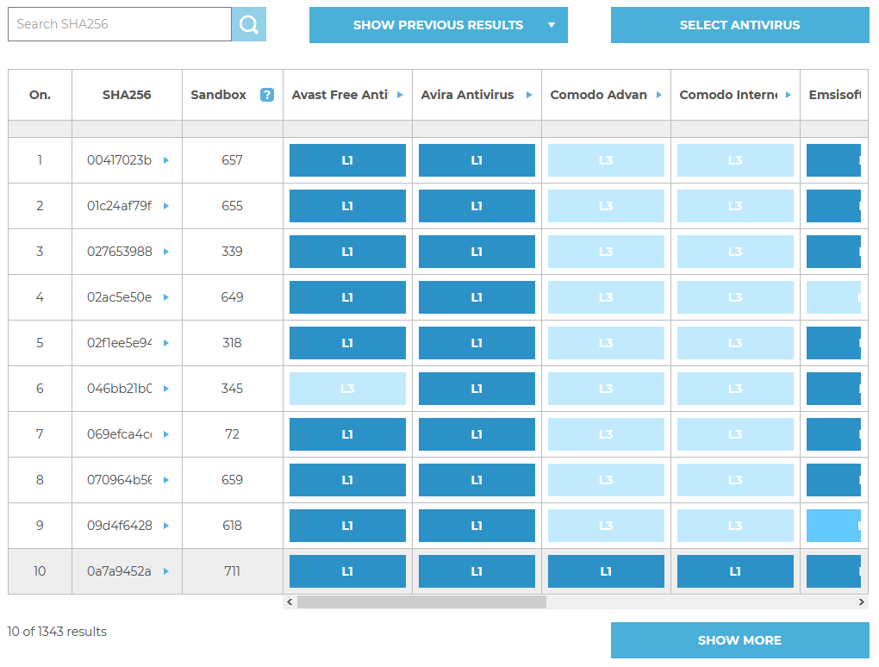
Task: Click the Sandbox help question mark icon
Action: point(267,95)
